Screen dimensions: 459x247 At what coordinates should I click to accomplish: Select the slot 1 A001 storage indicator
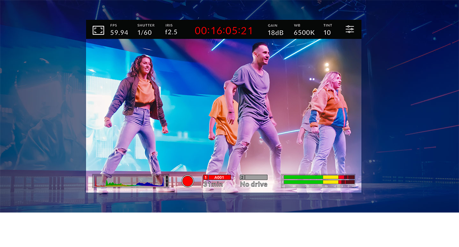coord(217,177)
